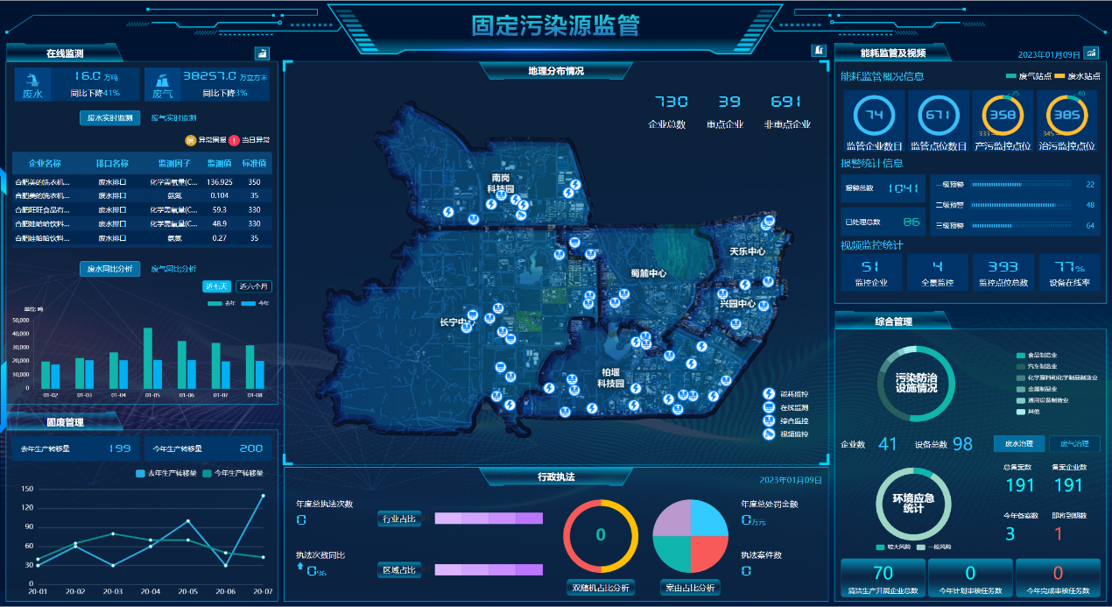
Task: Click 天乐中心 label on the map
Action: pyautogui.click(x=748, y=251)
